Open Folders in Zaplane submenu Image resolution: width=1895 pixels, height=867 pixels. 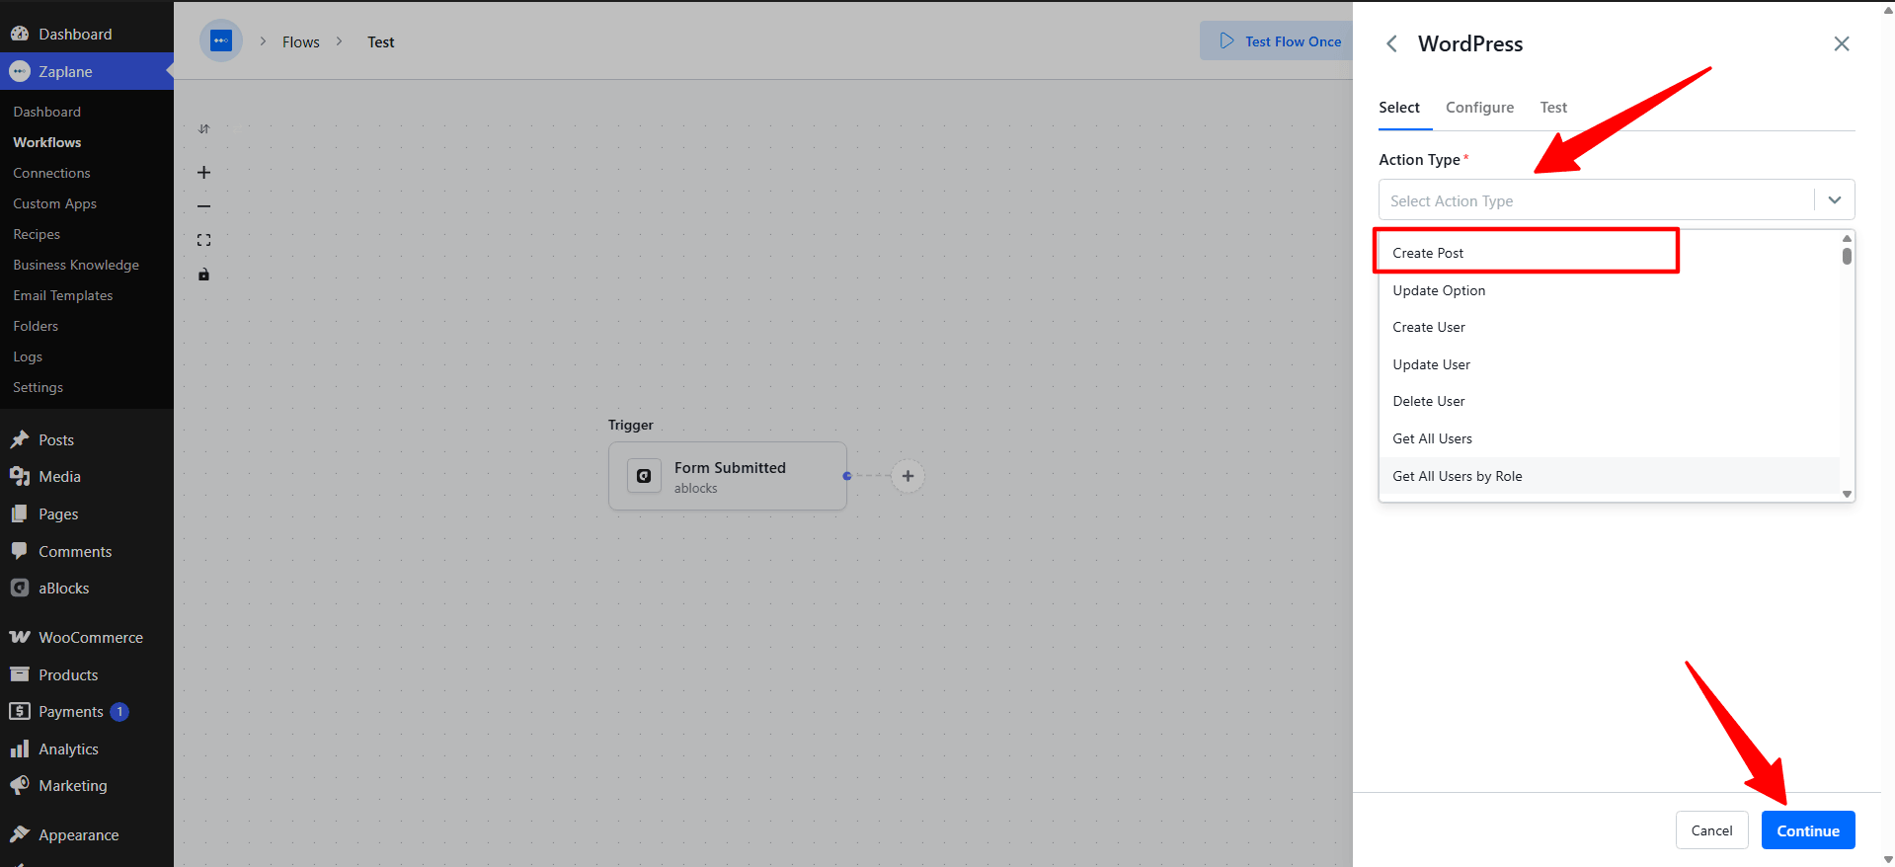click(x=36, y=326)
